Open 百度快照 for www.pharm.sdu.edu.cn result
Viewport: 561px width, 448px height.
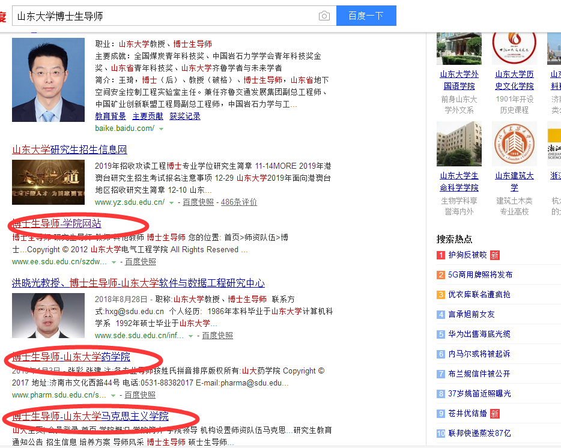[140, 395]
